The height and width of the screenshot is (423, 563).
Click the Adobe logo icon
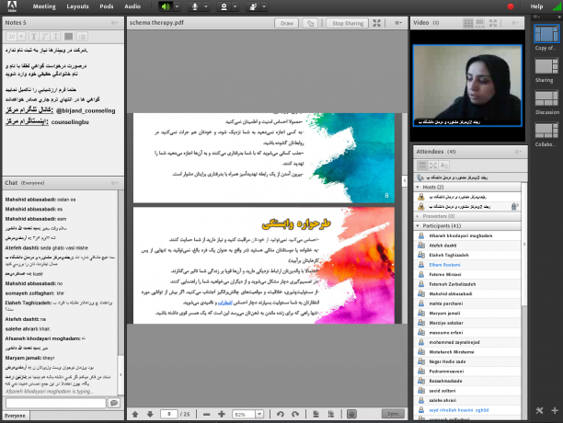pos(12,6)
